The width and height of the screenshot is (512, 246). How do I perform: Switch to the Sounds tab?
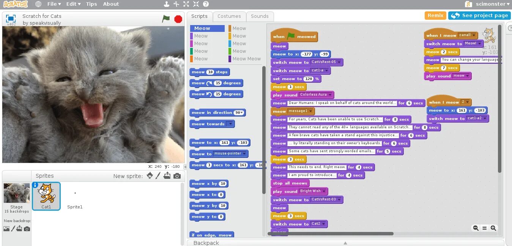(x=260, y=16)
